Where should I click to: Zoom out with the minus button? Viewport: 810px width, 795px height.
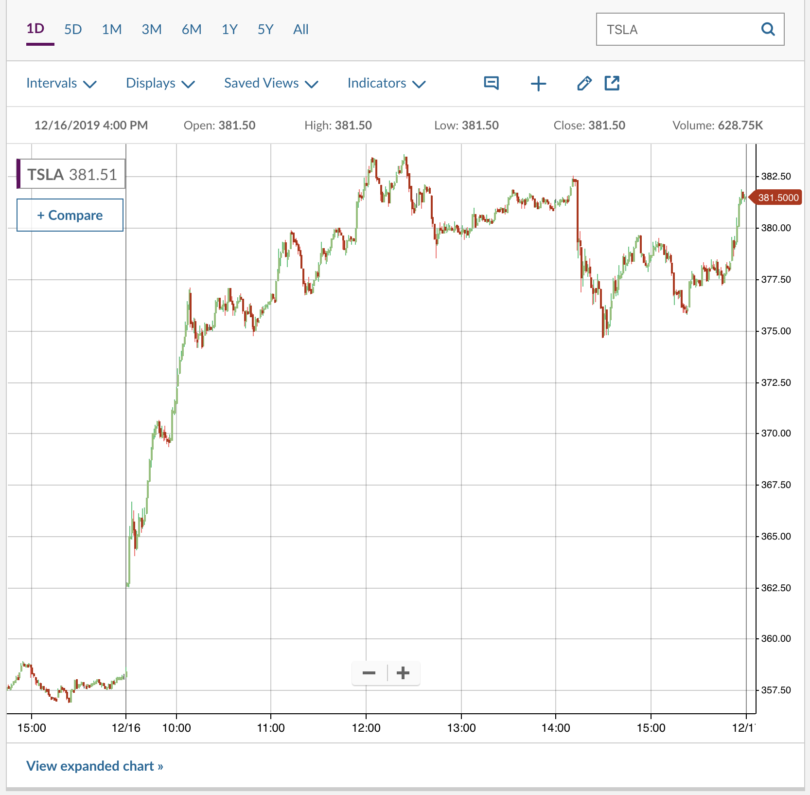[x=369, y=673]
